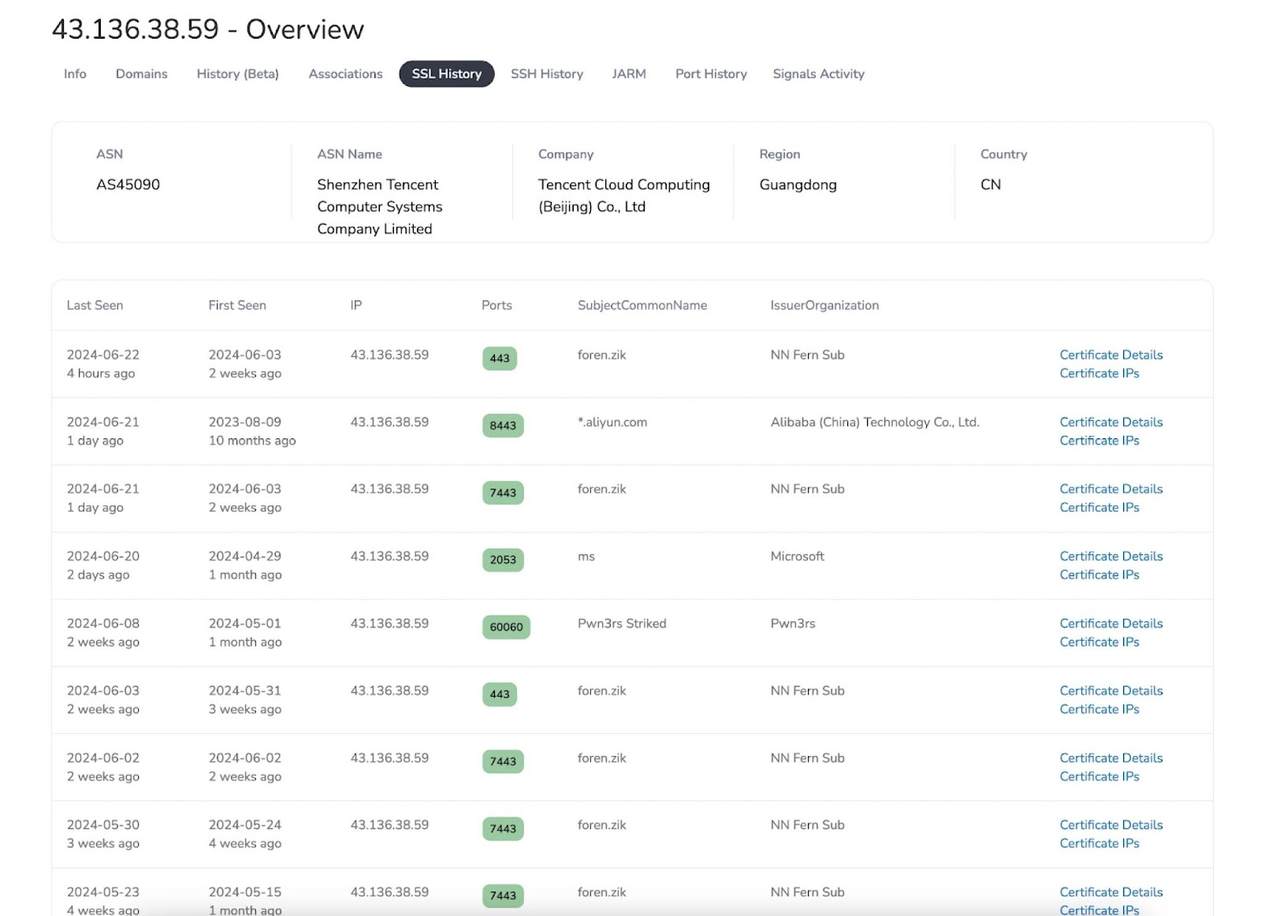Open the History (Beta) tab

coord(238,74)
